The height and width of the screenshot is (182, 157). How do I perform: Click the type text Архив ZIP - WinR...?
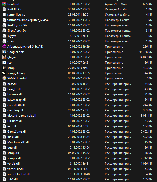coord(118,4)
